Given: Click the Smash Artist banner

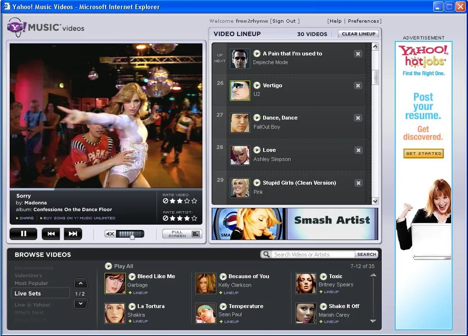Looking at the screenshot, I should pyautogui.click(x=295, y=224).
